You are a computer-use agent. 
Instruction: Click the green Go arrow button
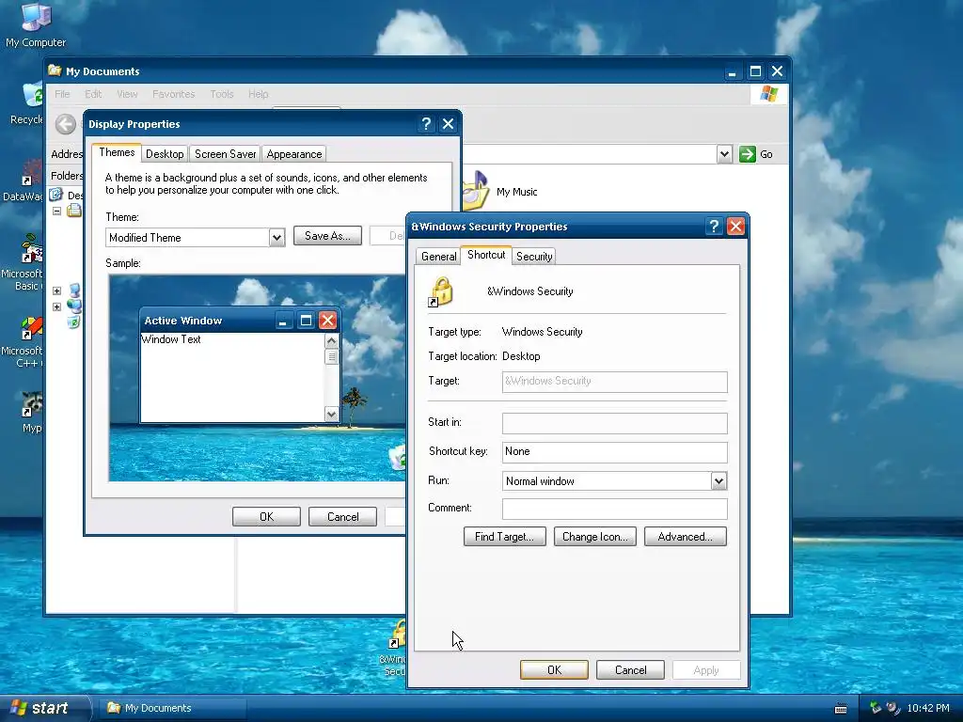(x=747, y=154)
